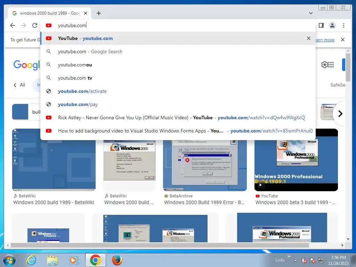Open the Action Center flag icon

(313, 260)
